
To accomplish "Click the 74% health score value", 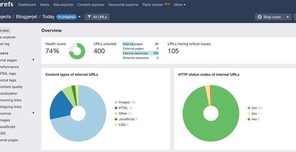I will (x=52, y=51).
